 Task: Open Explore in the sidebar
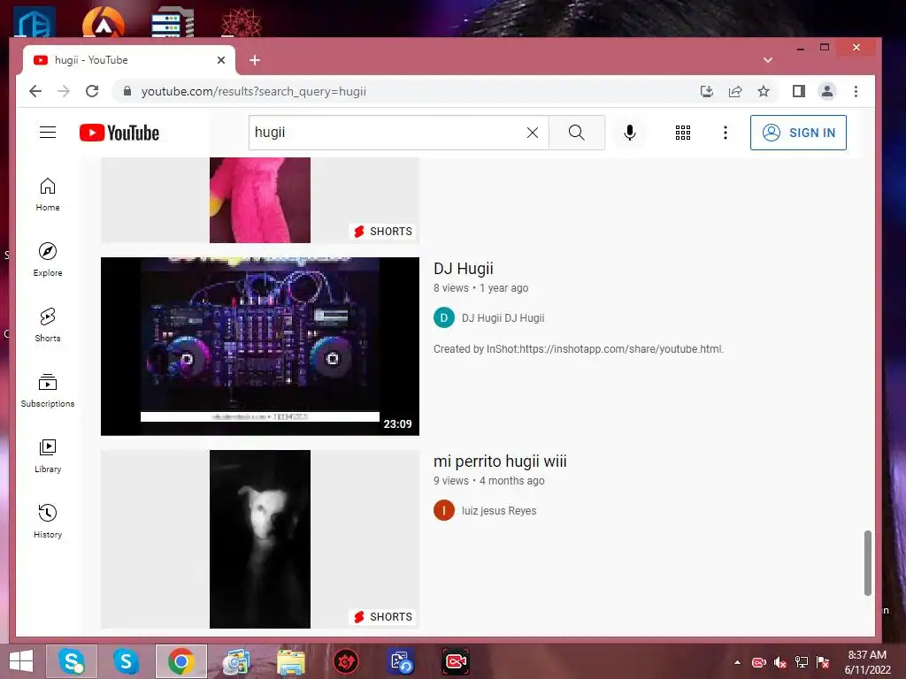48,260
